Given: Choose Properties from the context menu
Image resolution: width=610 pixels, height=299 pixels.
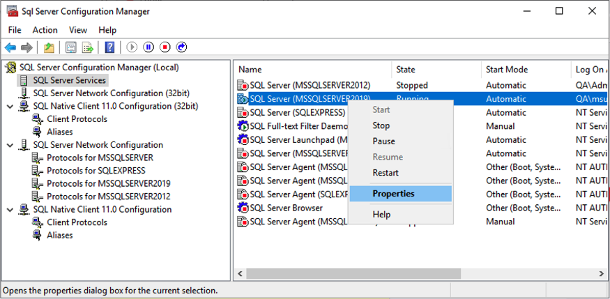Looking at the screenshot, I should point(401,194).
